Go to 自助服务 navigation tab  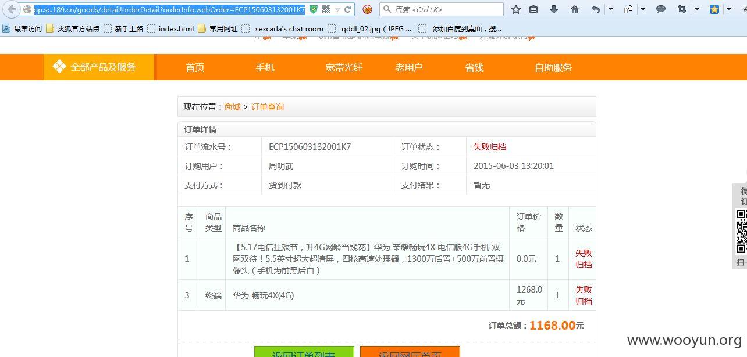coord(553,67)
